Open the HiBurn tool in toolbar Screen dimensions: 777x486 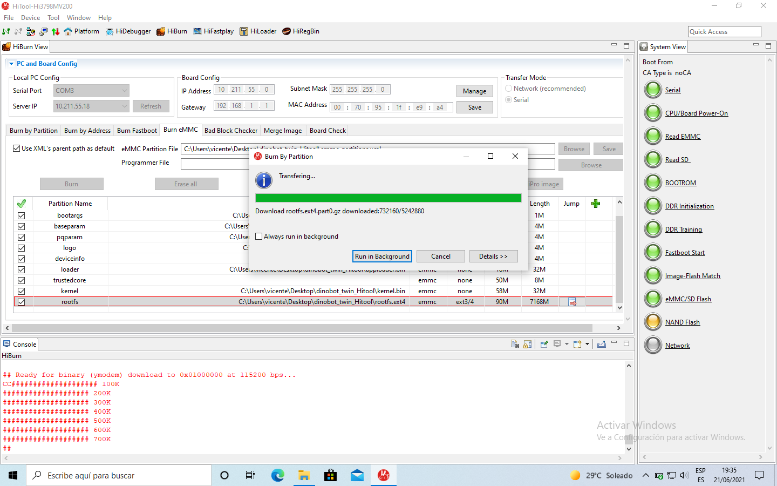click(172, 31)
